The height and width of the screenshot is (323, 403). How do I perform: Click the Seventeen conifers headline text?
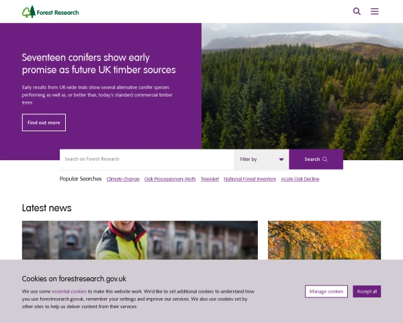[x=99, y=64]
